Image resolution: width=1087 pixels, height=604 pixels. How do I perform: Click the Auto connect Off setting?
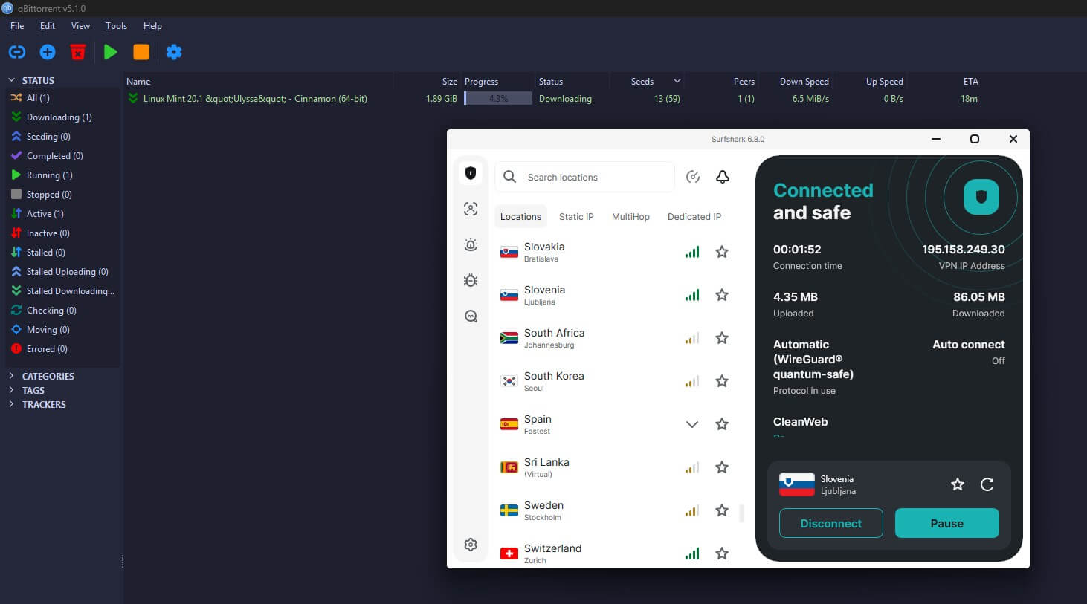click(969, 352)
